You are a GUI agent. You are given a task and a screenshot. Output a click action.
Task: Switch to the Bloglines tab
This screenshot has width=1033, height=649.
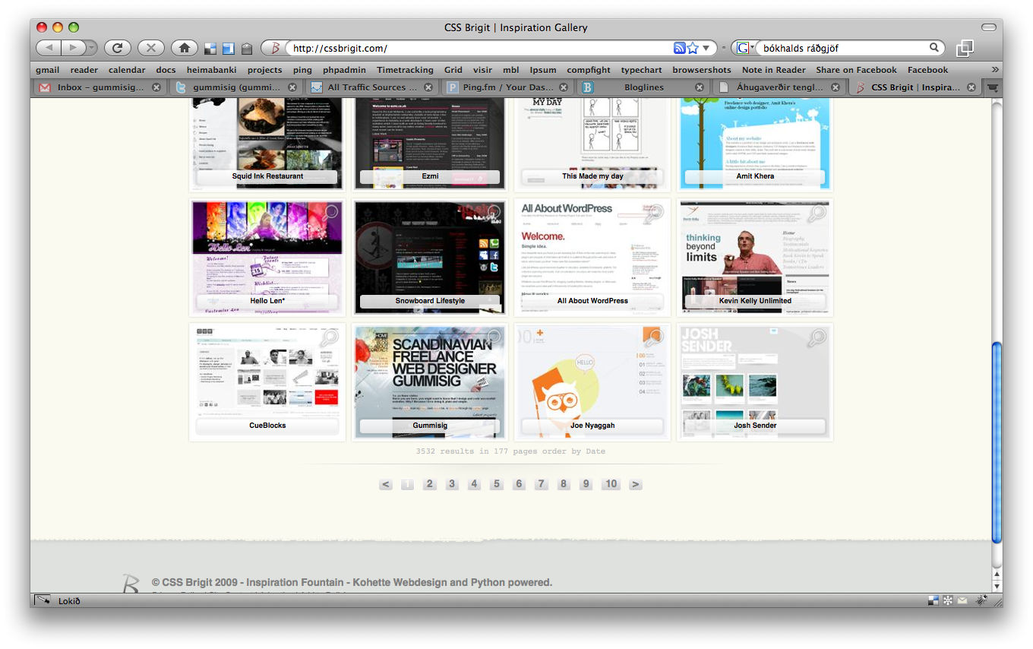(x=643, y=87)
